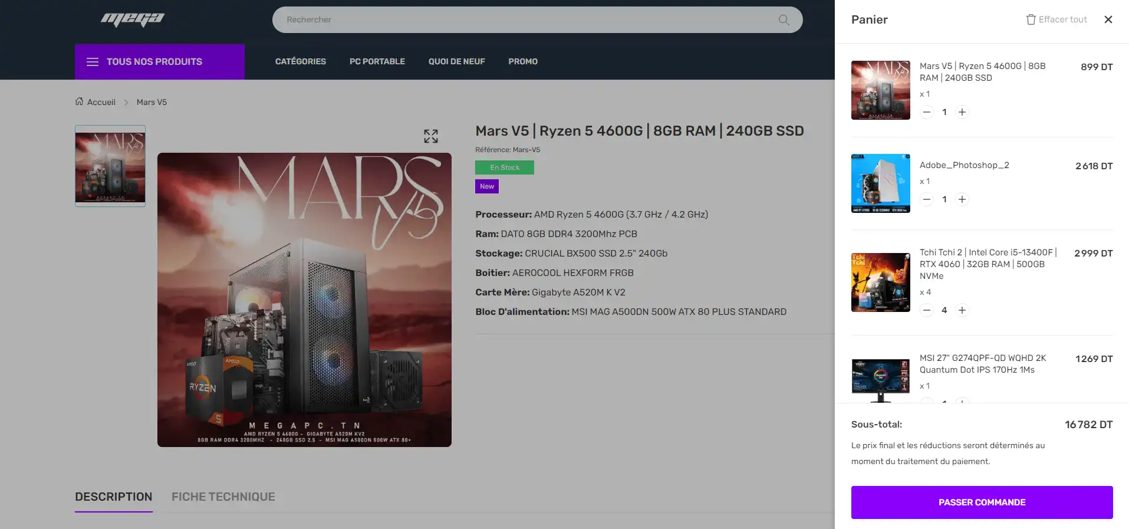The image size is (1129, 529).
Task: Increase Adobe_Photoshop_2 quantity
Action: coord(962,199)
